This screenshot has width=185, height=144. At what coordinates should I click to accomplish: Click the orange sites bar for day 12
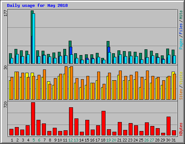[72, 83]
